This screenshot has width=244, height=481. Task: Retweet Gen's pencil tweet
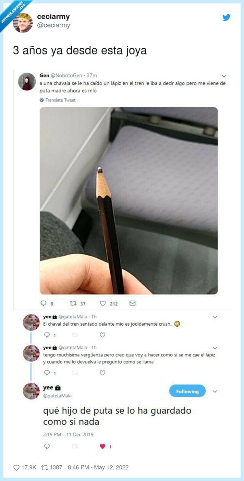73,304
